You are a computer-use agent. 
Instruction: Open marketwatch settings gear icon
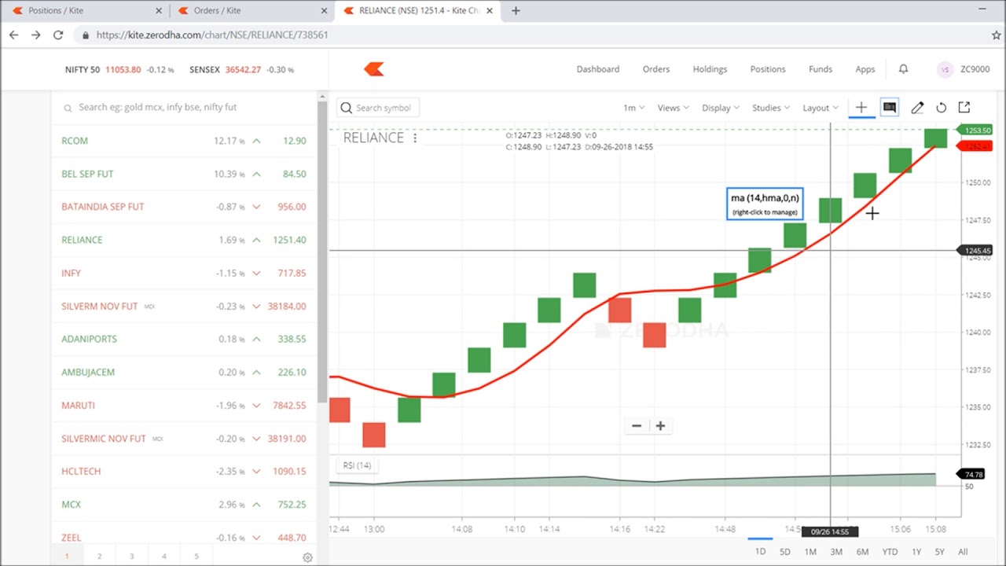pyautogui.click(x=307, y=557)
